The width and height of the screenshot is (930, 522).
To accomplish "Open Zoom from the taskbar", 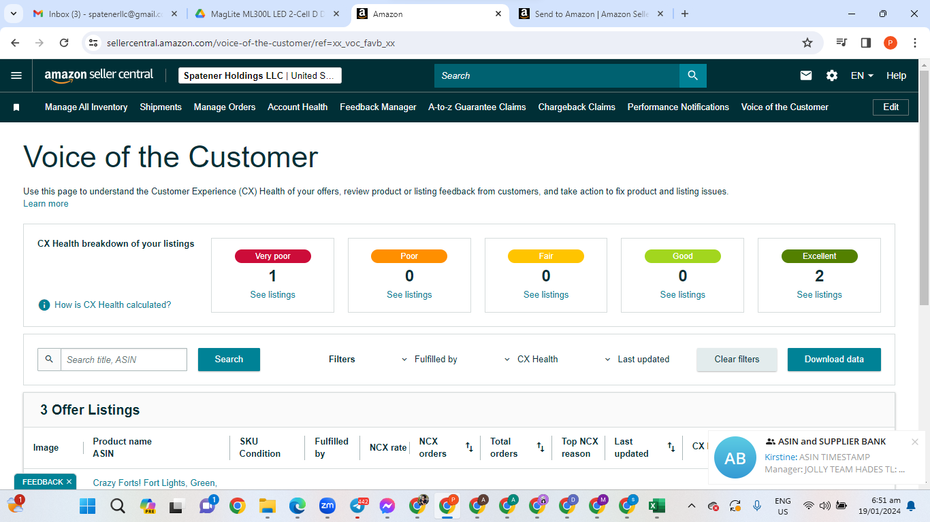I will (327, 506).
